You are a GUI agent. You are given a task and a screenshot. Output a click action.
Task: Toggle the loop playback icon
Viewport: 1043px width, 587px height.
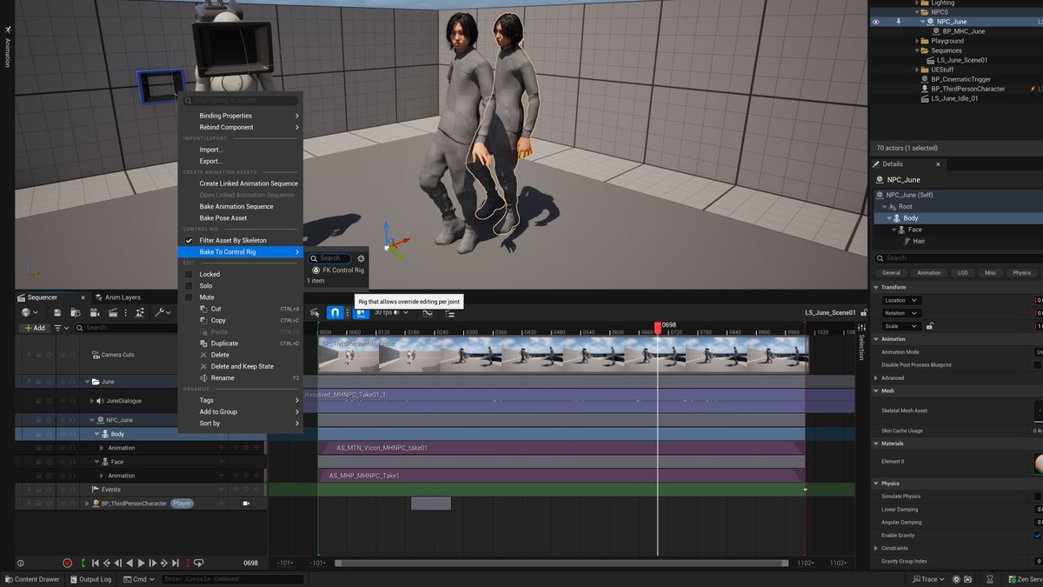pyautogui.click(x=199, y=564)
